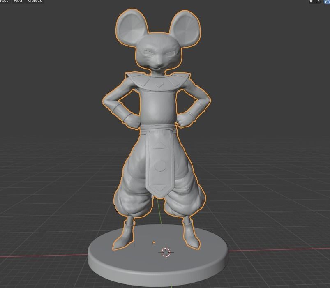The image size is (330, 288).
Task: Open the Add menu
Action: coord(18,1)
